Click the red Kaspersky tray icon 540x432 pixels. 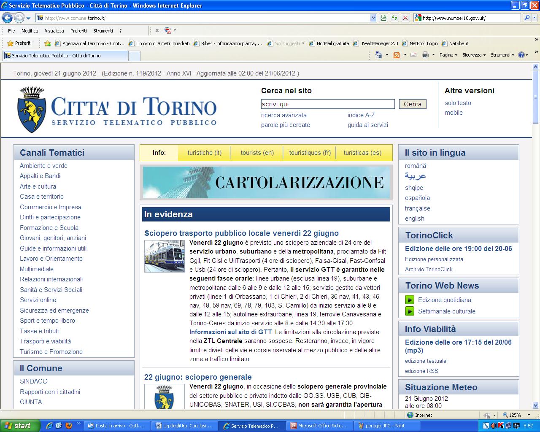point(501,426)
